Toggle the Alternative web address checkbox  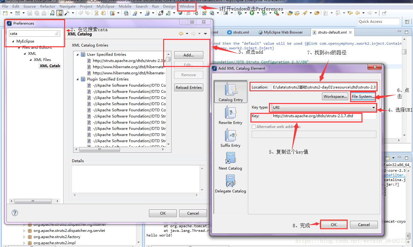coord(254,126)
